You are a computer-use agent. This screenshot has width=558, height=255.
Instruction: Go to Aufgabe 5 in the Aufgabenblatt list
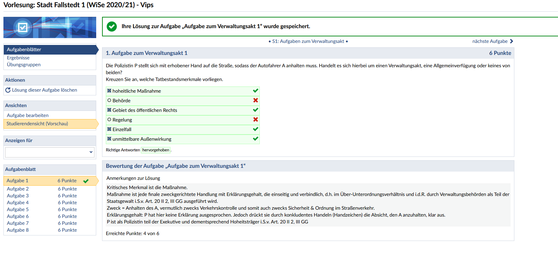18,210
